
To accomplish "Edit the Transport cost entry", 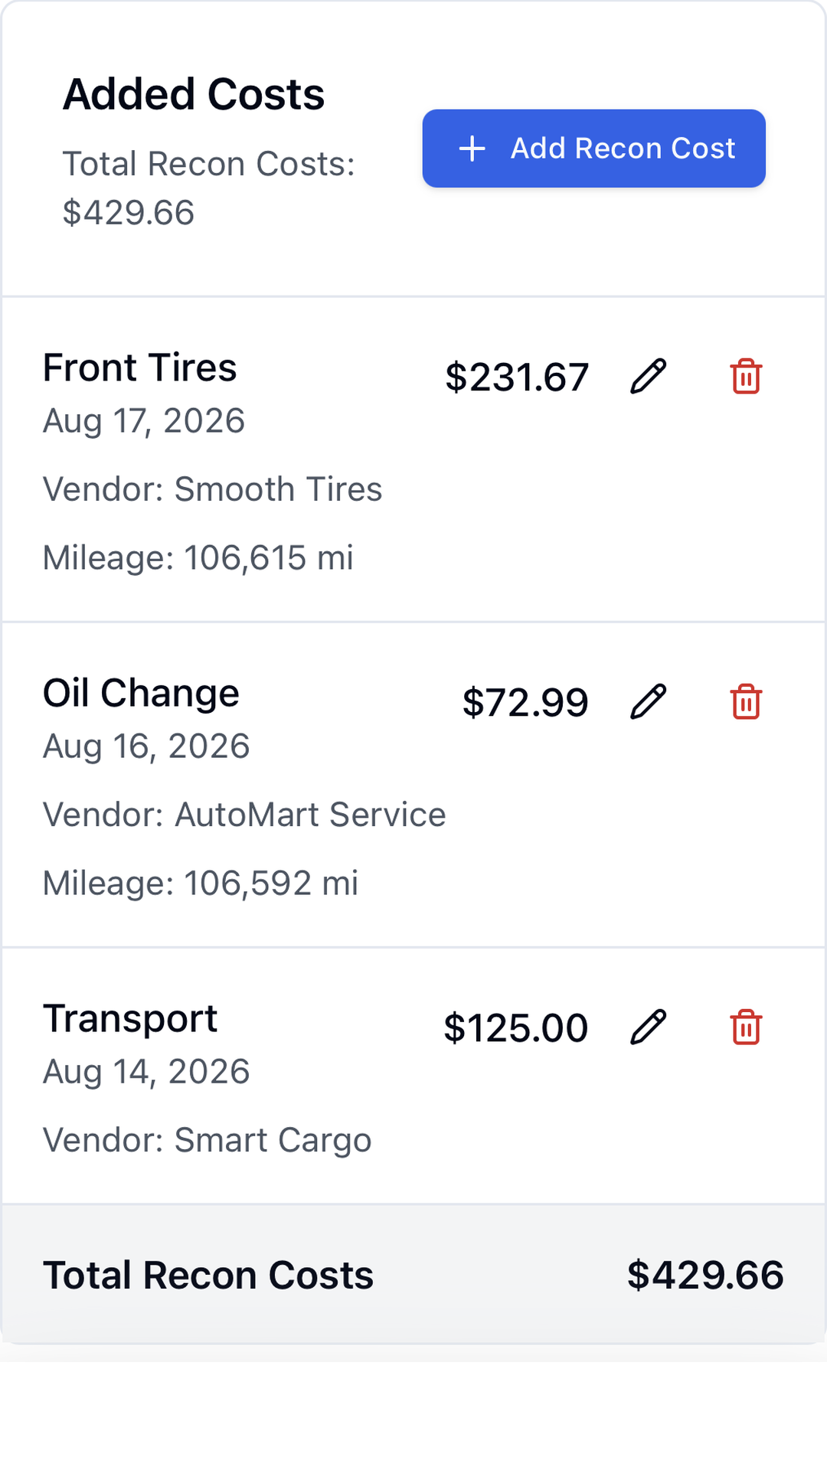I will (649, 1027).
